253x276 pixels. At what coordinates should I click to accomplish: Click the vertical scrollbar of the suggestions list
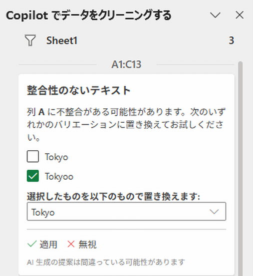(x=240, y=167)
